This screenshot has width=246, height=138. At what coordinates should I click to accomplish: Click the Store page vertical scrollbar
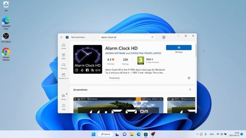pyautogui.click(x=196, y=50)
